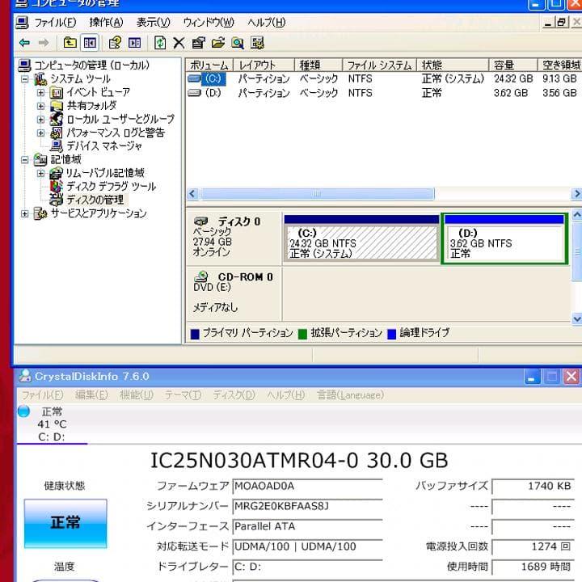Click the Up one level folder icon
This screenshot has height=582, width=582.
click(x=70, y=43)
